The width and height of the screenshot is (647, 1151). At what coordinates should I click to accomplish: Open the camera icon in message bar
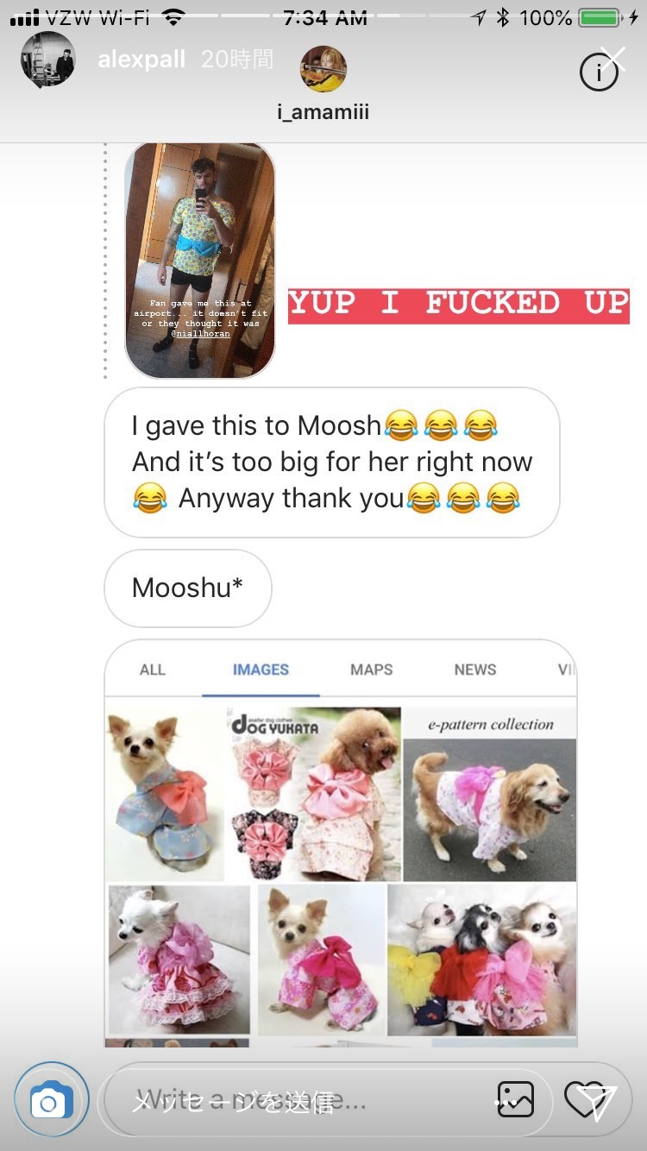coord(51,1100)
